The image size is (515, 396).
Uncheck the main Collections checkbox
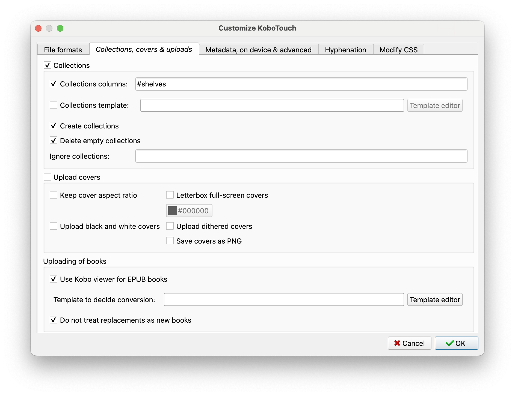click(x=48, y=65)
